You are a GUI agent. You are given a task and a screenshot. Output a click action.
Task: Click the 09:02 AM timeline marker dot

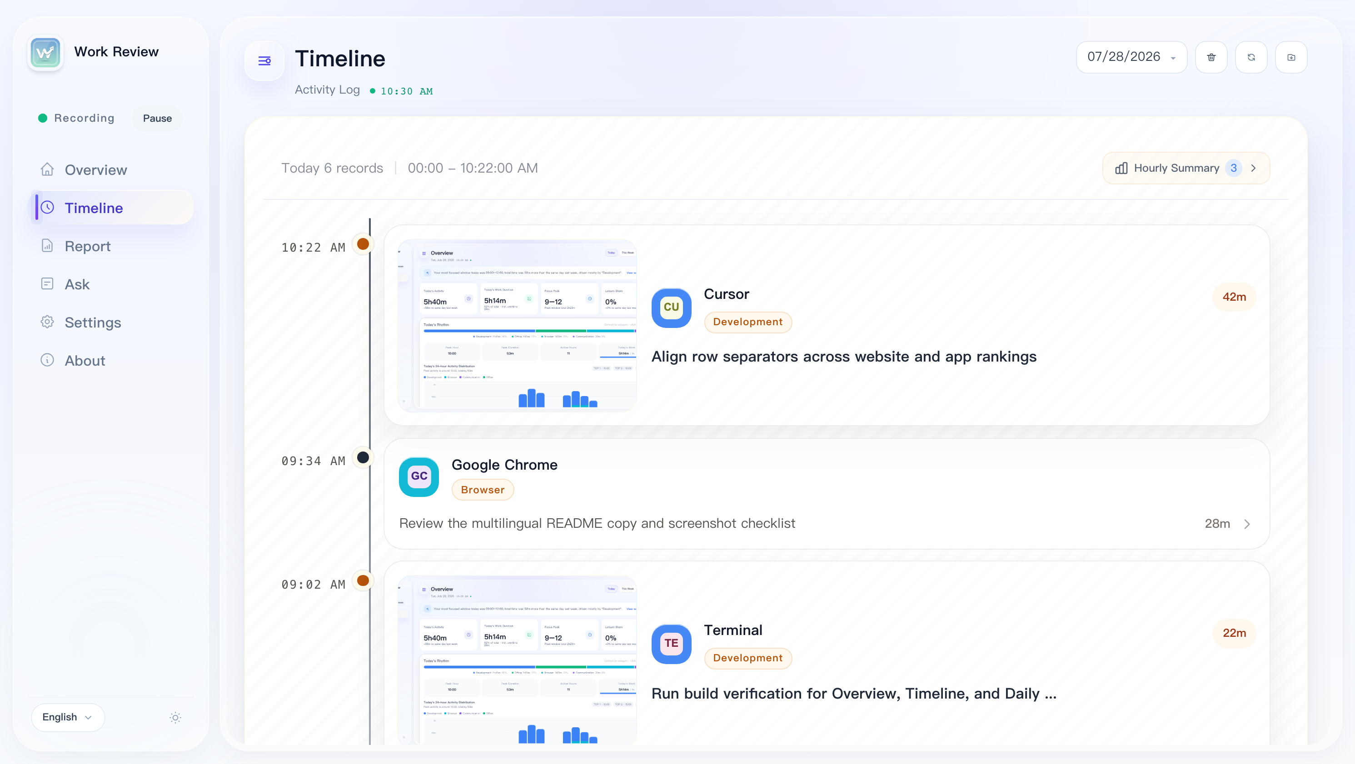[x=363, y=580]
